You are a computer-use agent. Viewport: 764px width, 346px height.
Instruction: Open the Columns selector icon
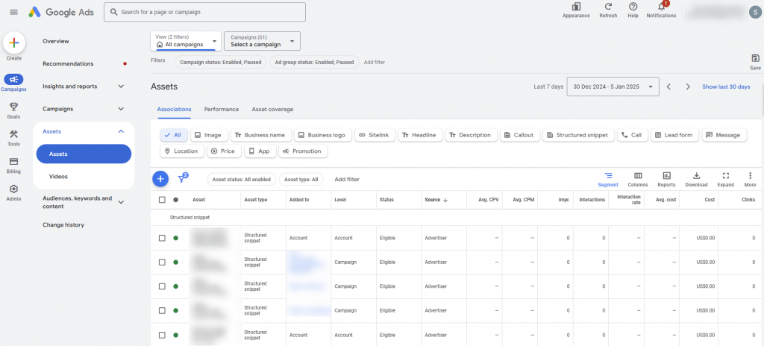[x=637, y=176]
